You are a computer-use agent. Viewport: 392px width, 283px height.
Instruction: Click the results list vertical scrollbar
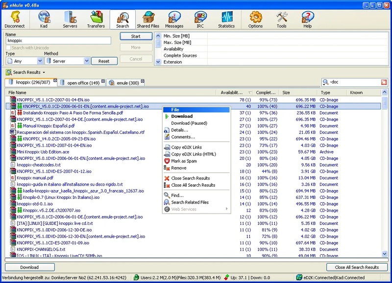tap(385, 171)
